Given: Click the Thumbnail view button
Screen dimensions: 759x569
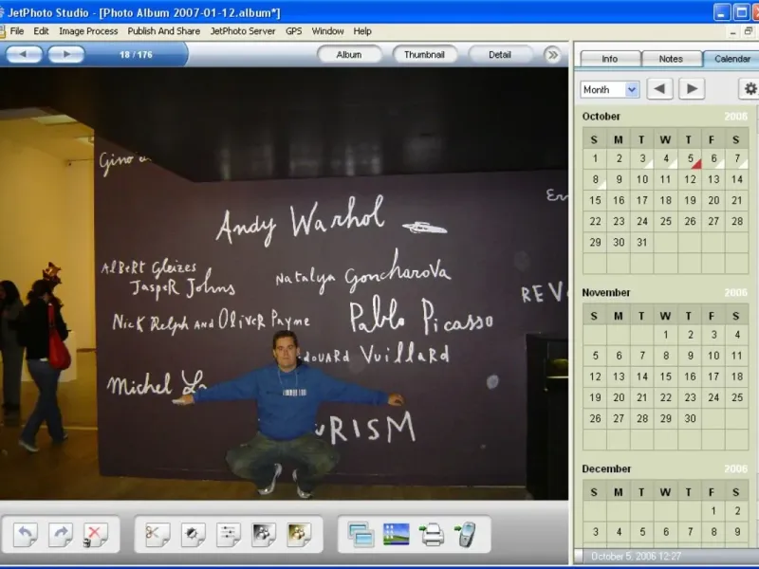Looking at the screenshot, I should point(424,55).
